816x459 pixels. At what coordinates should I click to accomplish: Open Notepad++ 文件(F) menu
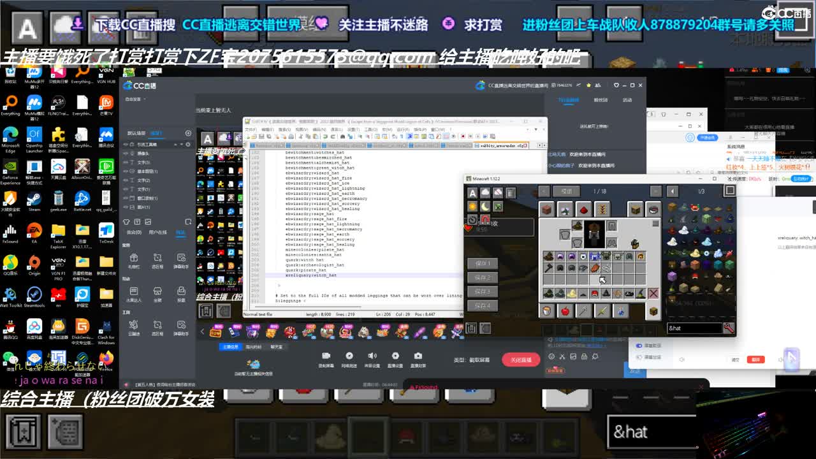coord(251,129)
